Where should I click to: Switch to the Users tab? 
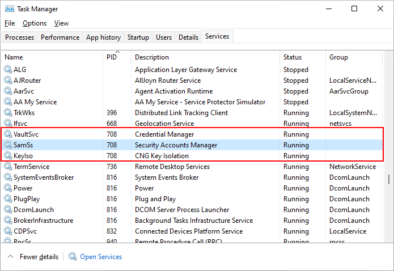164,37
